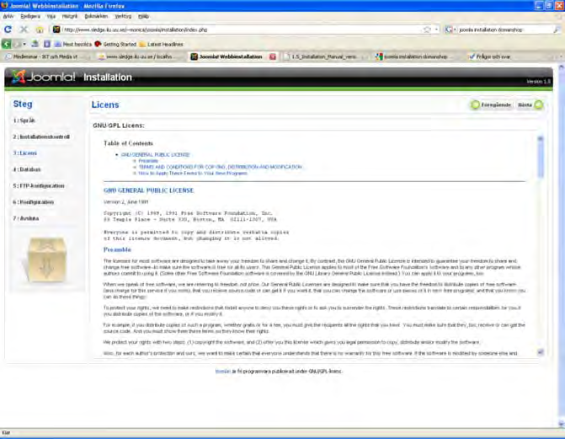
Task: Open the list-all-tabs dropdown arrow
Action: coord(561,56)
